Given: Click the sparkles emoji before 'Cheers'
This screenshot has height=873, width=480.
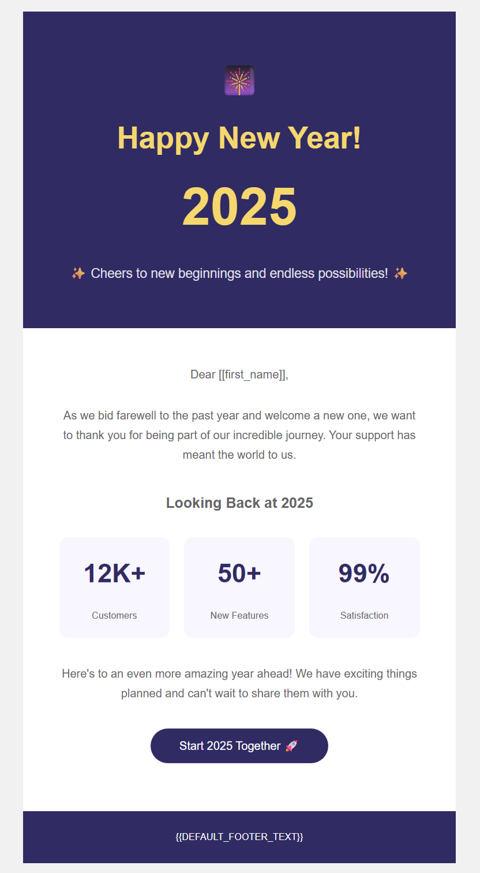Looking at the screenshot, I should pos(78,273).
